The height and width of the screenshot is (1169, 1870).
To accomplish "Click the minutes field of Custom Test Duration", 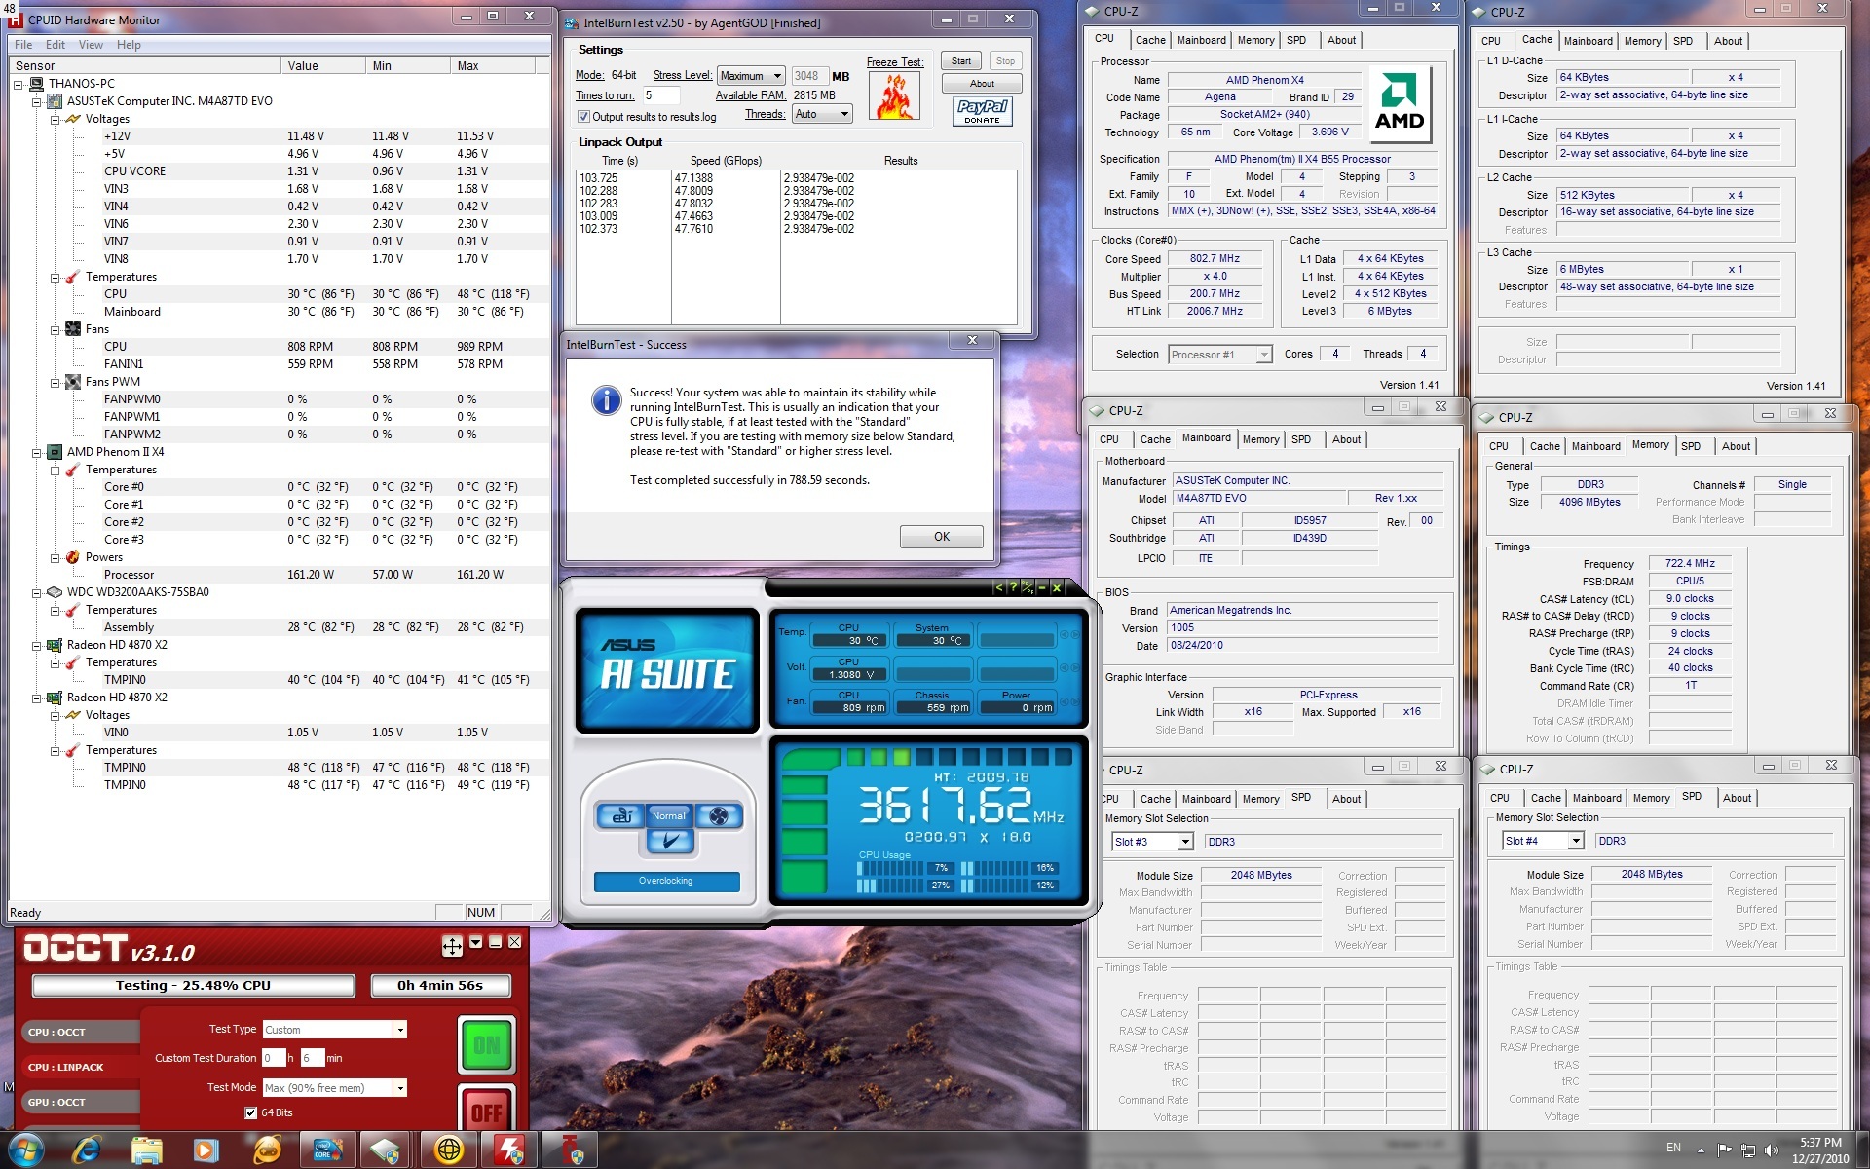I will [312, 1058].
